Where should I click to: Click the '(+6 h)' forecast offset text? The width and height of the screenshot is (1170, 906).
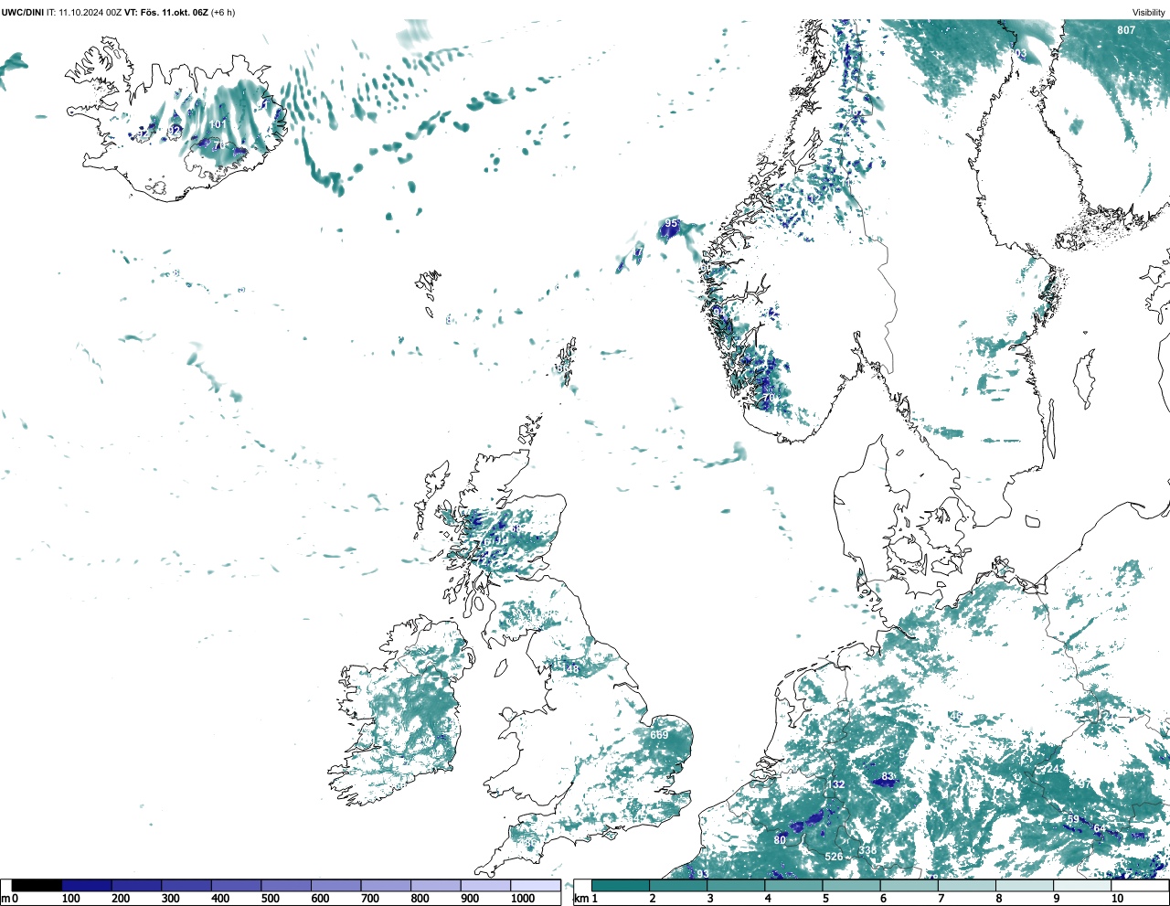pos(224,11)
